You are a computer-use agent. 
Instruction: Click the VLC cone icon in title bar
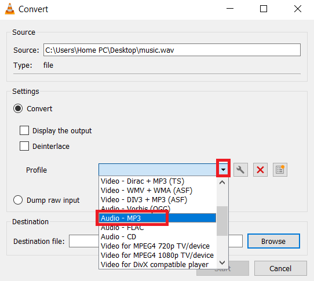click(x=10, y=9)
